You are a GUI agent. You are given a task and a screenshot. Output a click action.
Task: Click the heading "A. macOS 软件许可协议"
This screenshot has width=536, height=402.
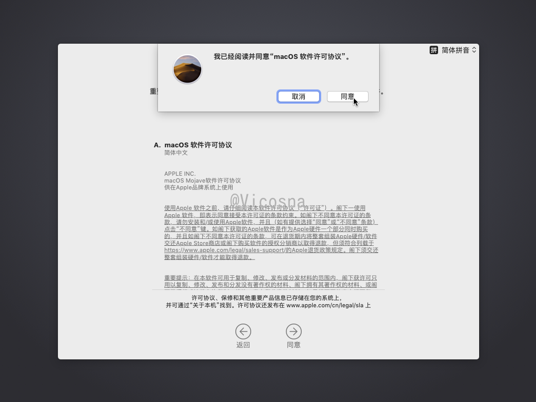click(193, 145)
